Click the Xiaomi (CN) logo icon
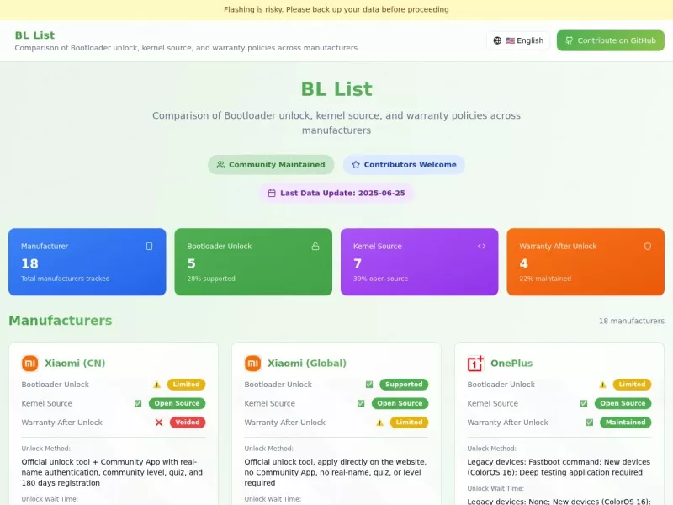 pyautogui.click(x=30, y=364)
